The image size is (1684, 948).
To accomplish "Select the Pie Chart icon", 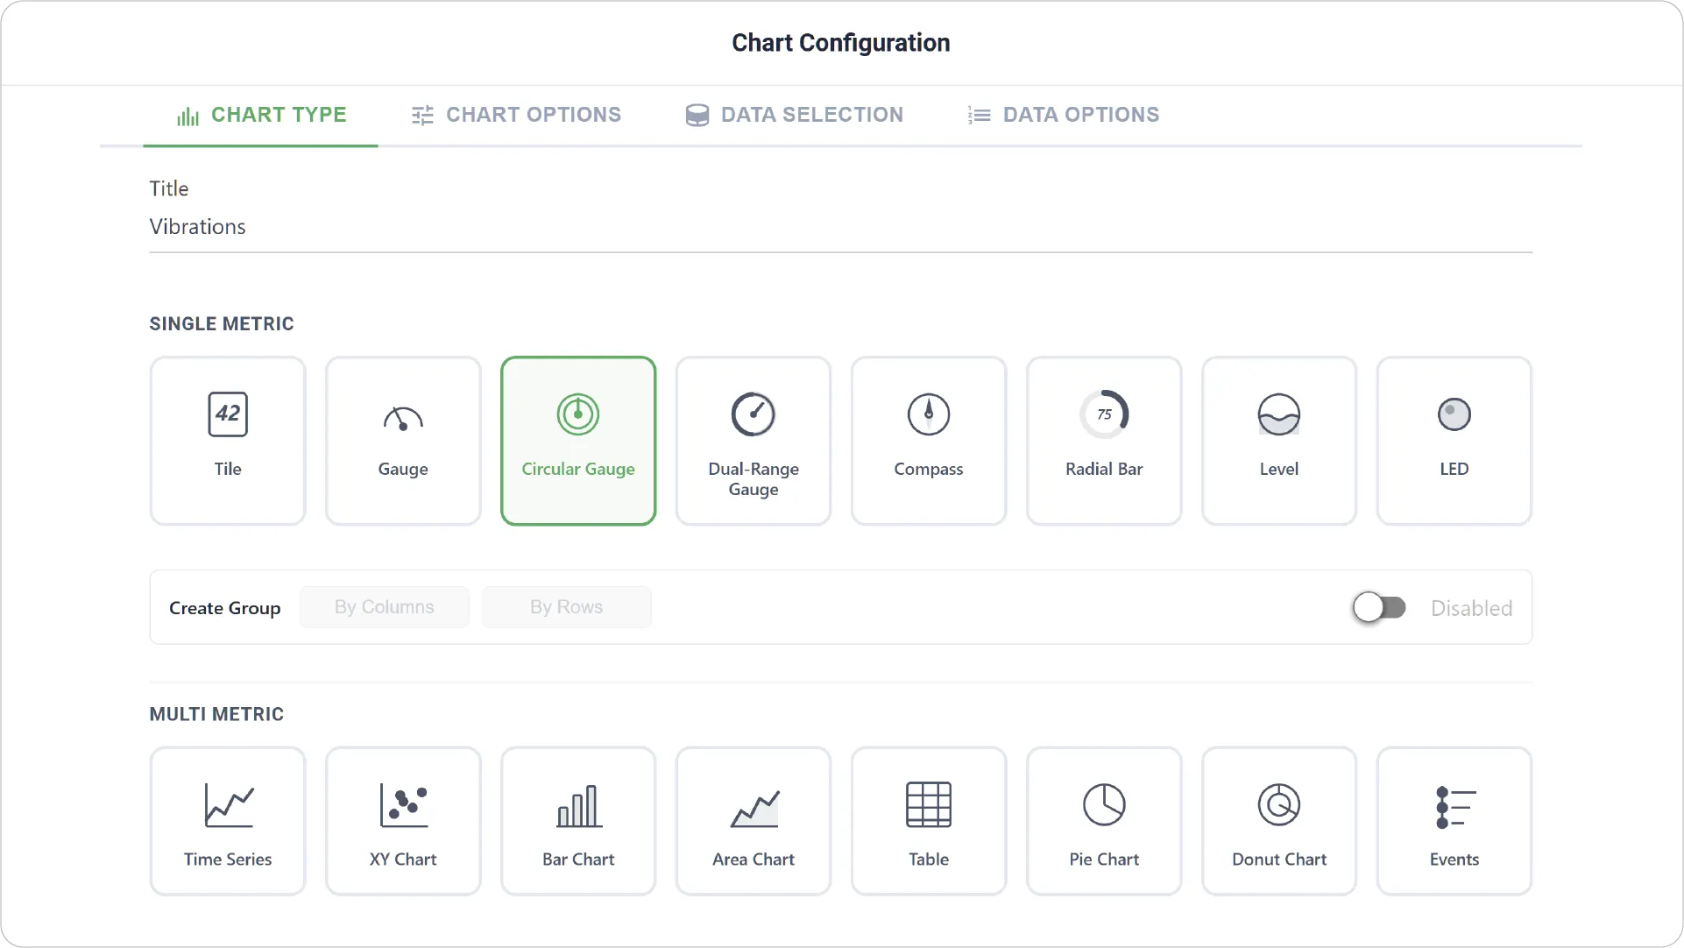I will pos(1104,804).
